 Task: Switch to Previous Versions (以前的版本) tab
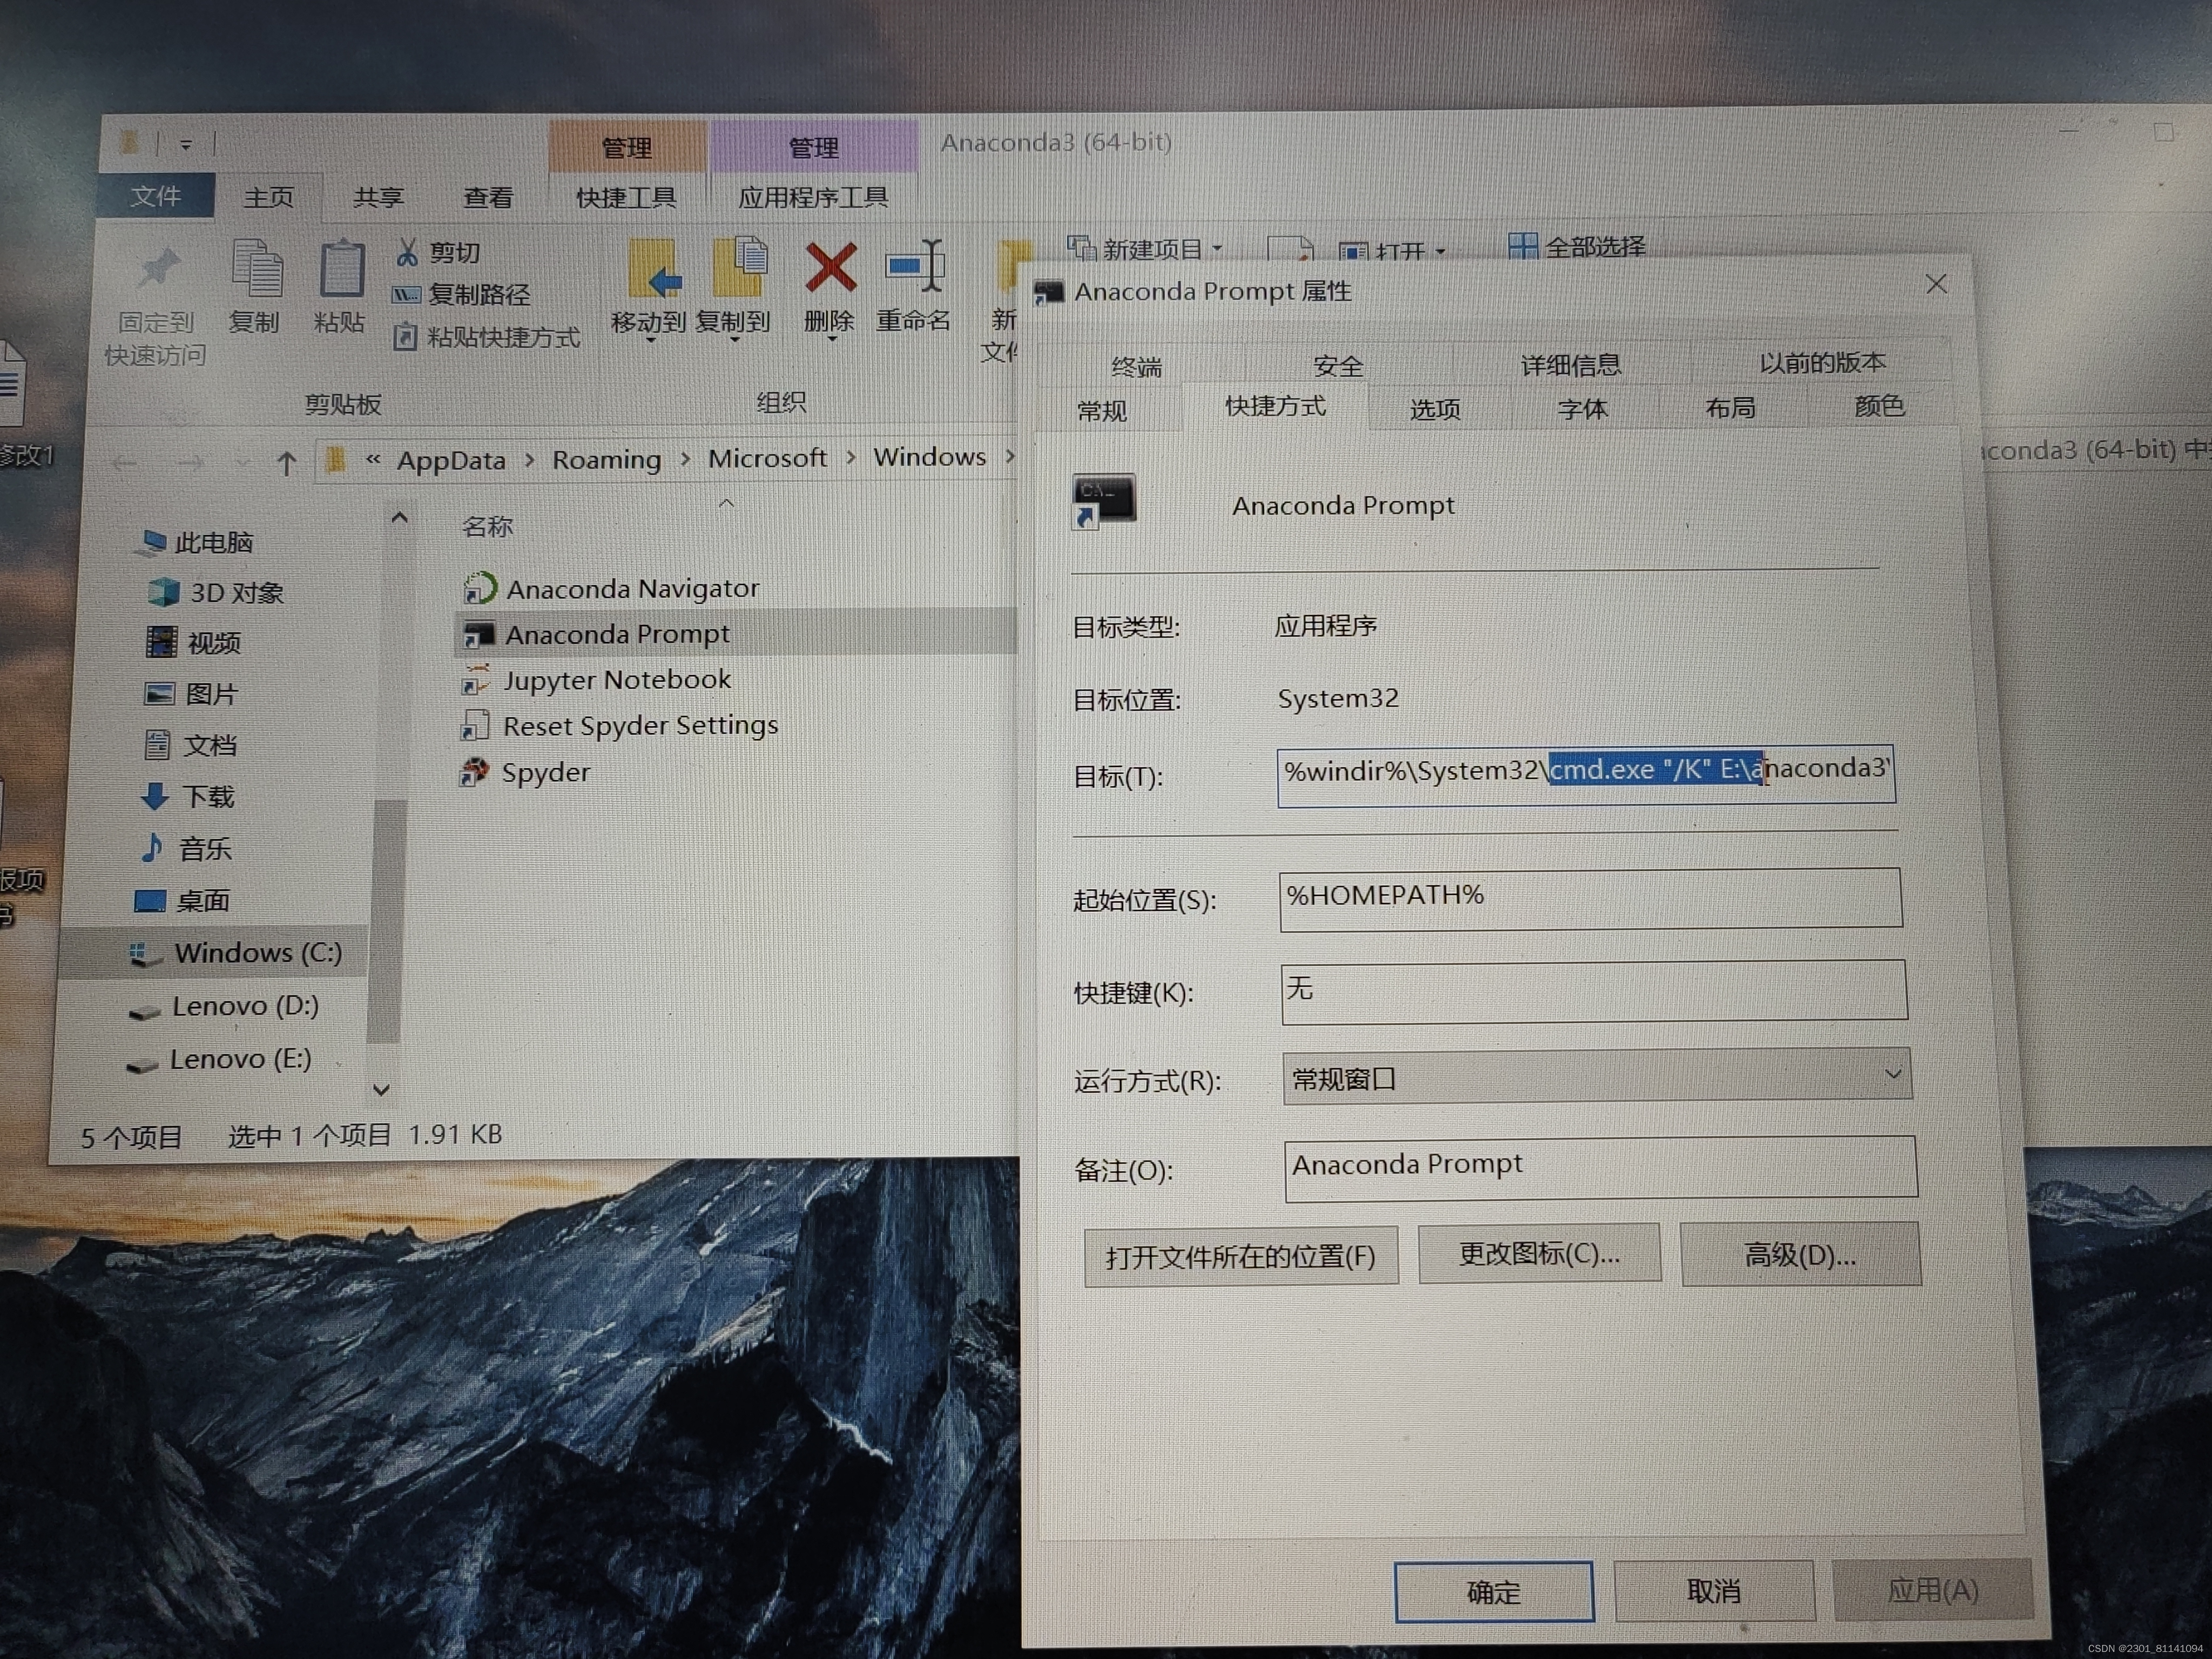coord(1821,362)
